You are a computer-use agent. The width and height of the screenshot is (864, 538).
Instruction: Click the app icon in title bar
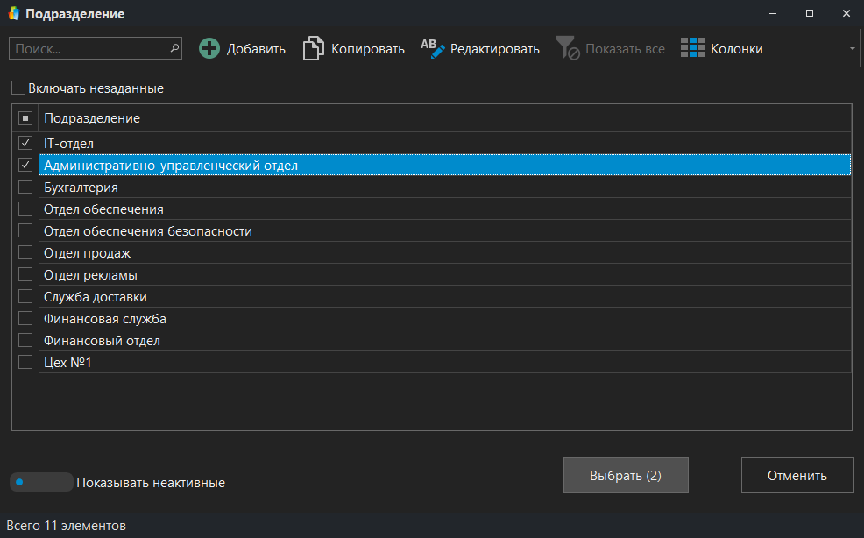(x=13, y=14)
